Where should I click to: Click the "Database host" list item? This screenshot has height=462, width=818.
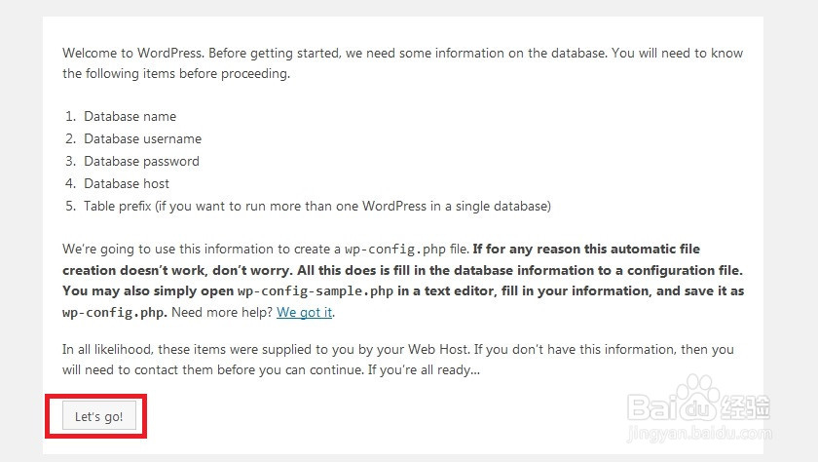coord(127,183)
